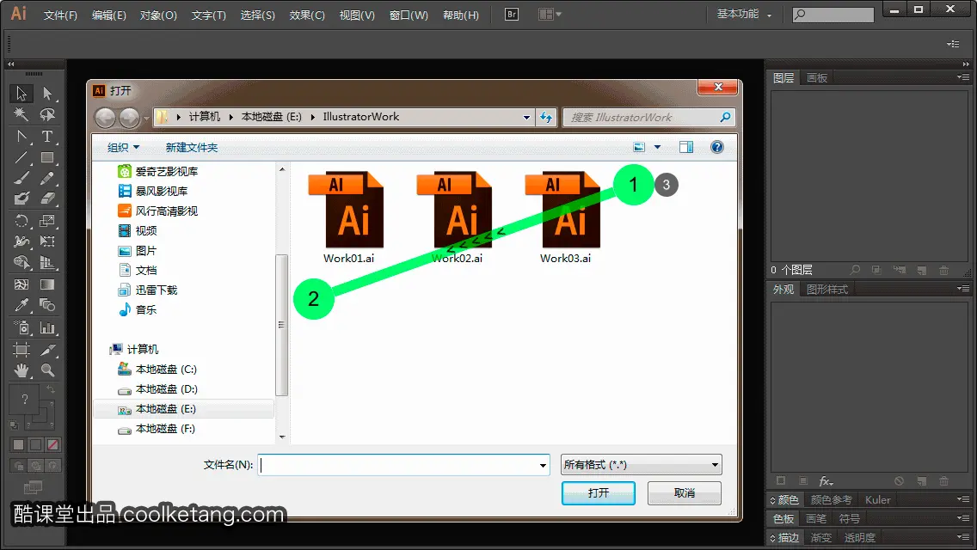The image size is (977, 550).
Task: Select the Line Segment tool
Action: (22, 157)
